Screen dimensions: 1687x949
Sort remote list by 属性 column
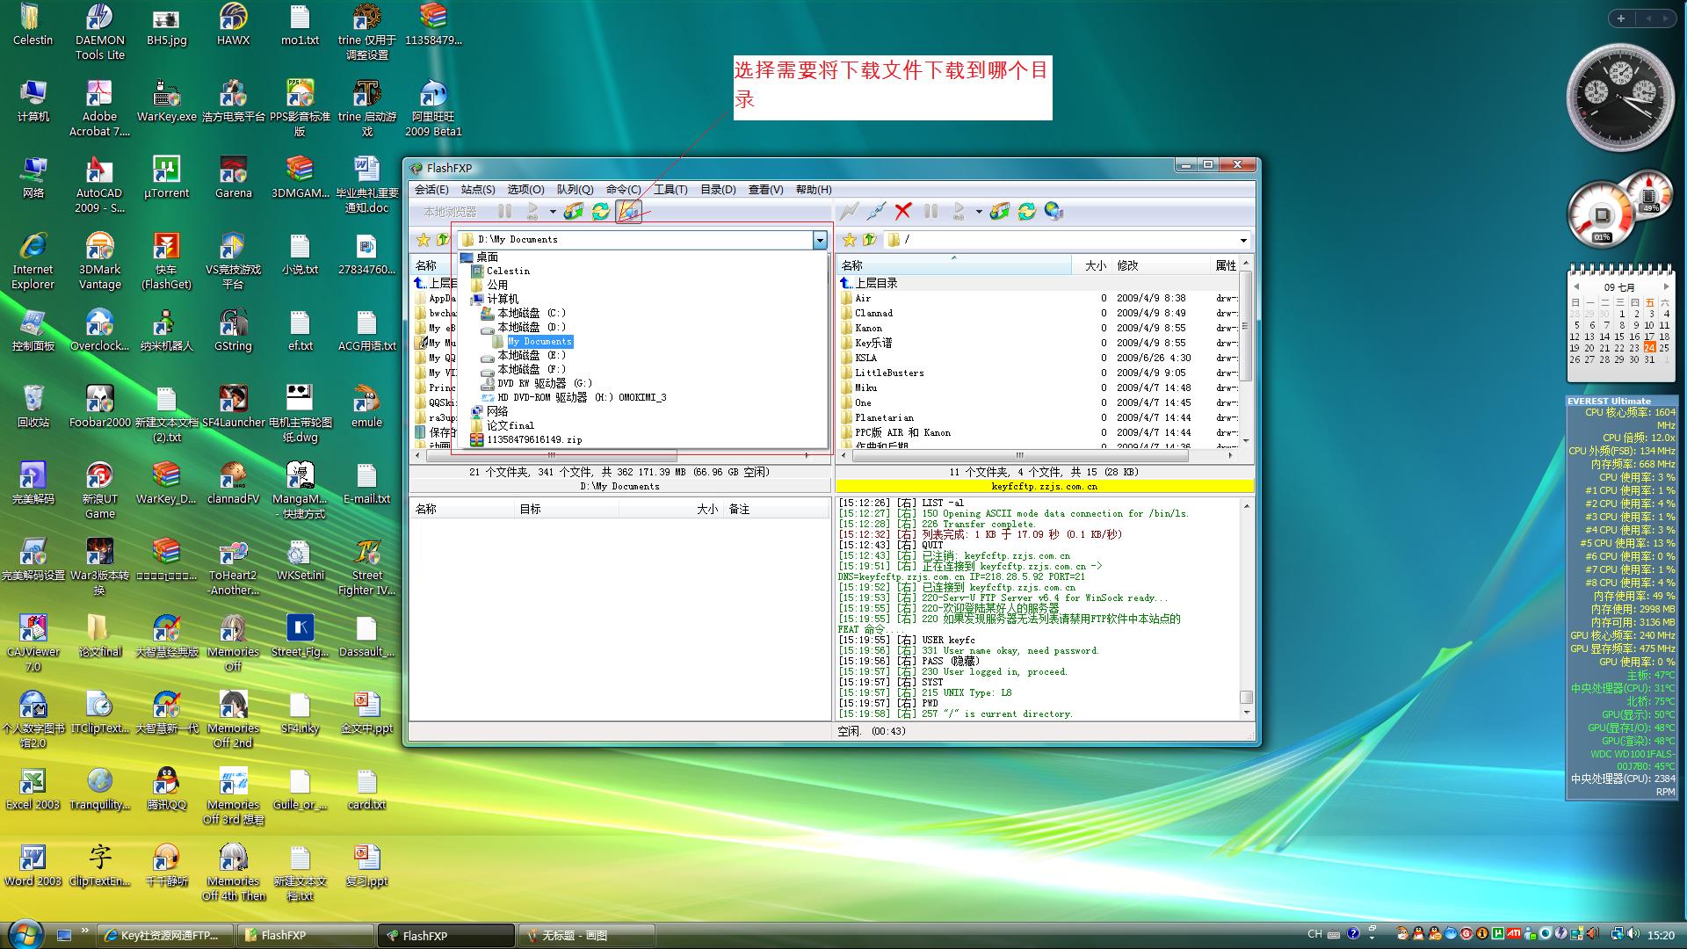(x=1225, y=265)
